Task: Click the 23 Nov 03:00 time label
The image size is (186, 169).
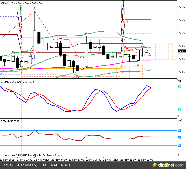Action: tap(145, 160)
